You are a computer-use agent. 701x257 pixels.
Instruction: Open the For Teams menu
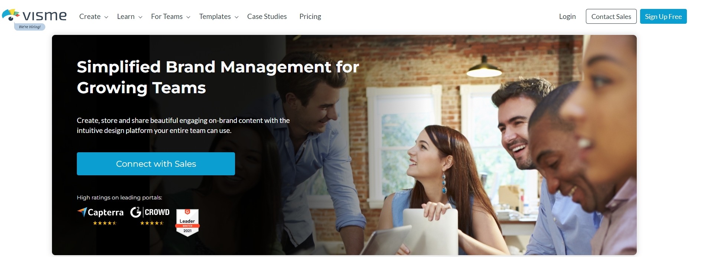(167, 16)
